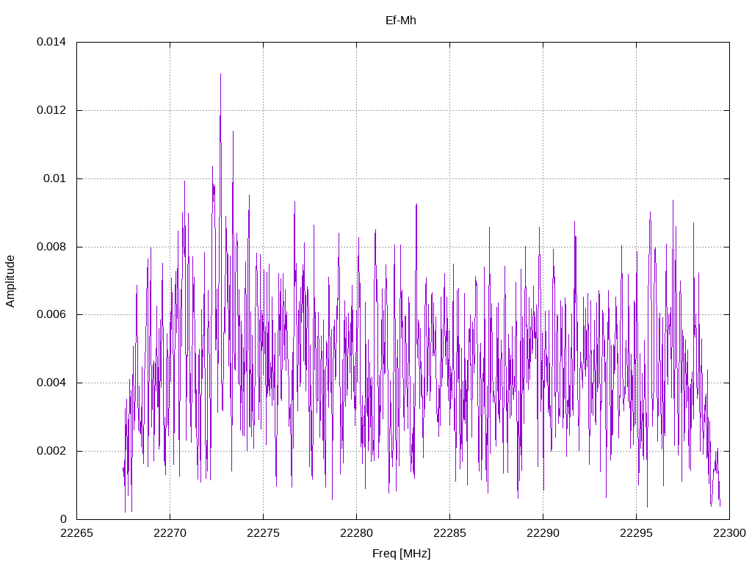
Task: Click the Freq [MHz] axis label
Action: pos(401,554)
